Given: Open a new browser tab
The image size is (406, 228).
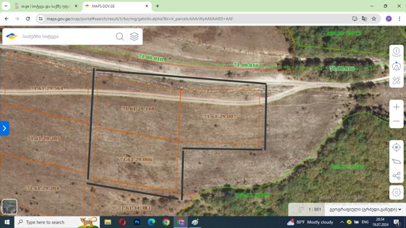Looking at the screenshot, I should coord(157,6).
